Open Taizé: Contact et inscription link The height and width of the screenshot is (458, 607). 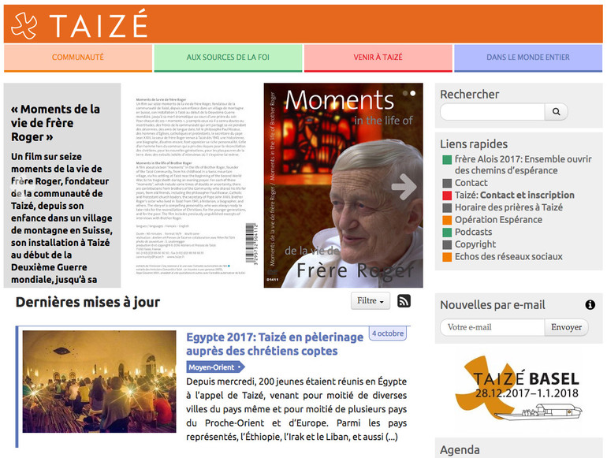pos(515,195)
